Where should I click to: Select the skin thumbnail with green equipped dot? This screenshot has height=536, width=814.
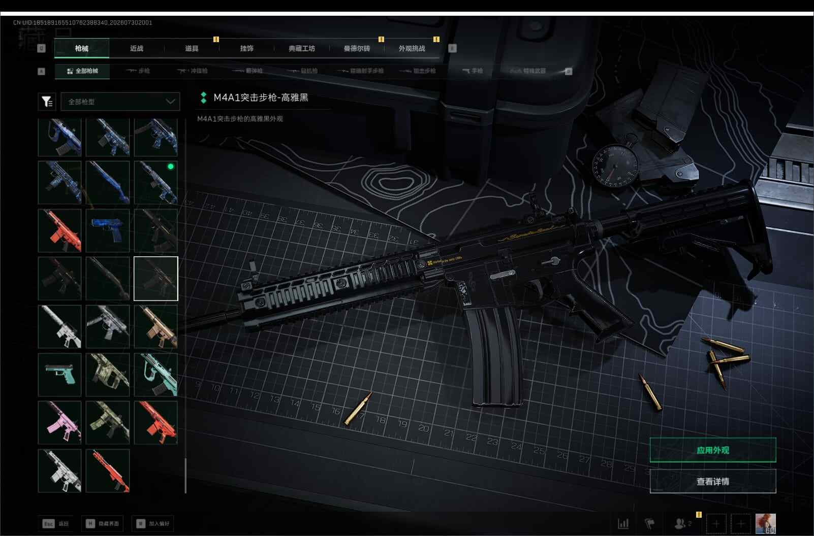[156, 183]
